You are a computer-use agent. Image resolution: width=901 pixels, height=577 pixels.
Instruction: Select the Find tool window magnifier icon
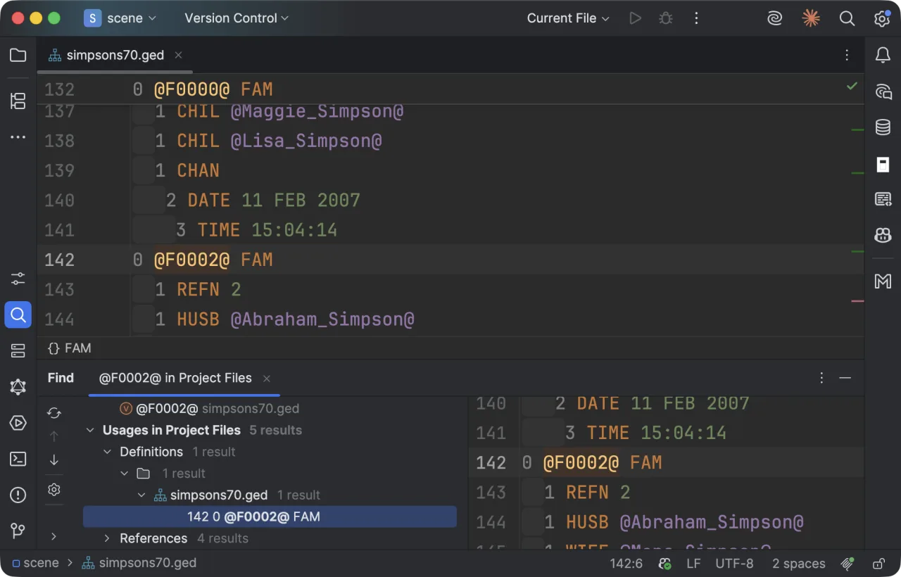tap(18, 315)
